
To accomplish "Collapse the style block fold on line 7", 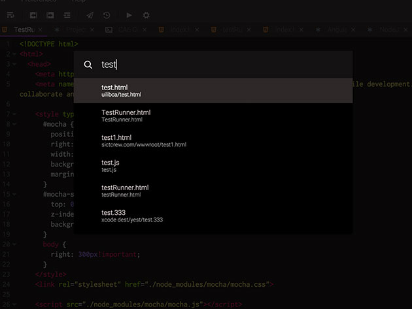I will [x=14, y=114].
